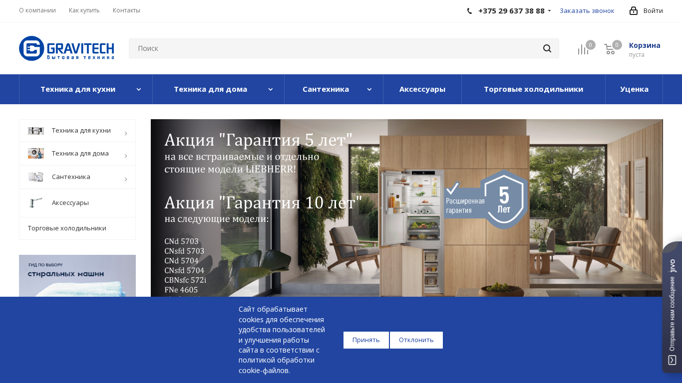Accept cookies with Принять button
Screen dimensions: 682x383
(366, 340)
